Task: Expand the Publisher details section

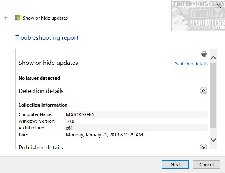Action: [203, 146]
